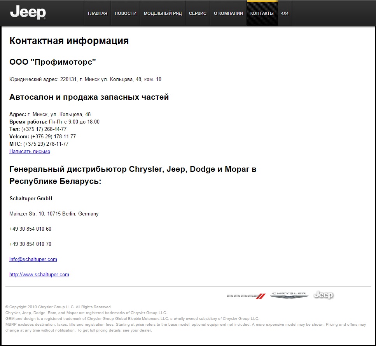The image size is (376, 346).
Task: Click the Velcom phone number line
Action: point(42,136)
